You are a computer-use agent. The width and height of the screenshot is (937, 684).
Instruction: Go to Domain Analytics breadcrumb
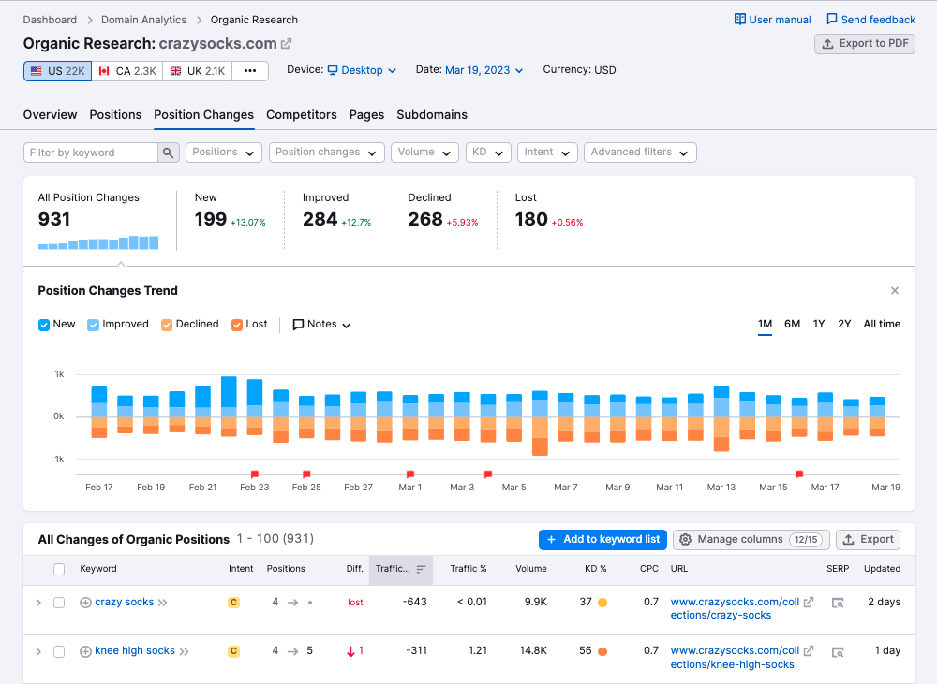(144, 20)
